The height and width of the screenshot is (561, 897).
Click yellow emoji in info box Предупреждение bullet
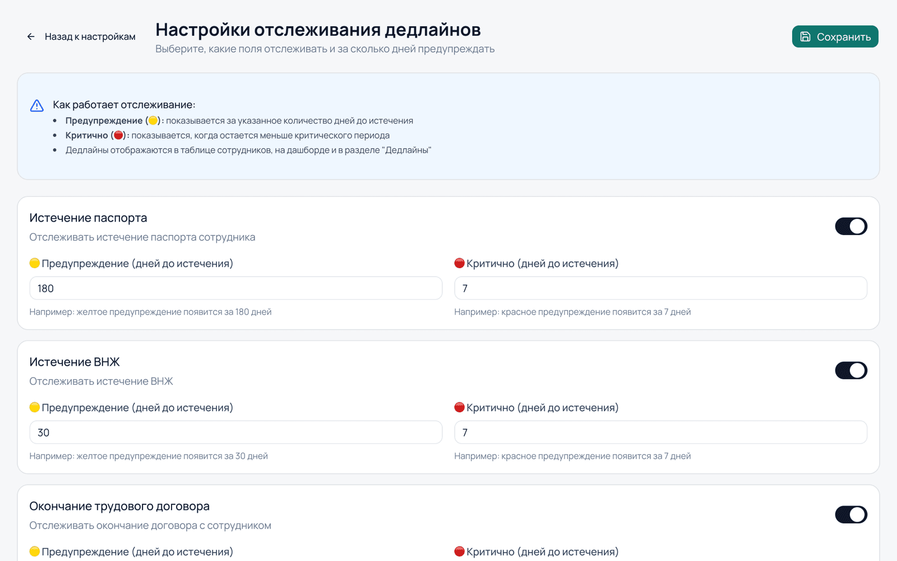pos(153,121)
